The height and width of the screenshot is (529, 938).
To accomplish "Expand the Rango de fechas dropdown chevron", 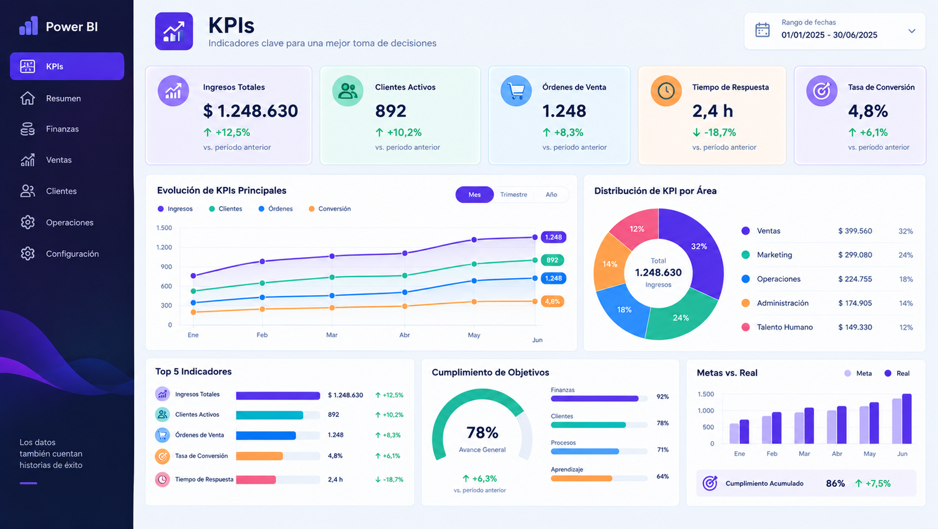I will click(912, 31).
